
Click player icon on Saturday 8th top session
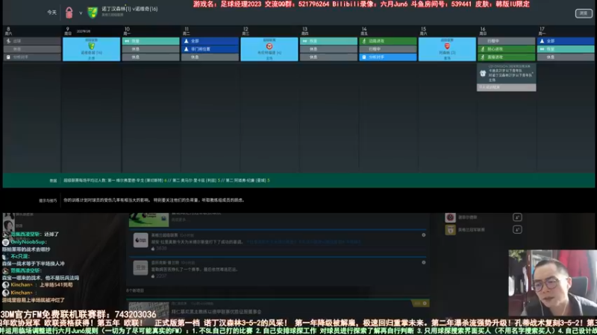(8, 41)
